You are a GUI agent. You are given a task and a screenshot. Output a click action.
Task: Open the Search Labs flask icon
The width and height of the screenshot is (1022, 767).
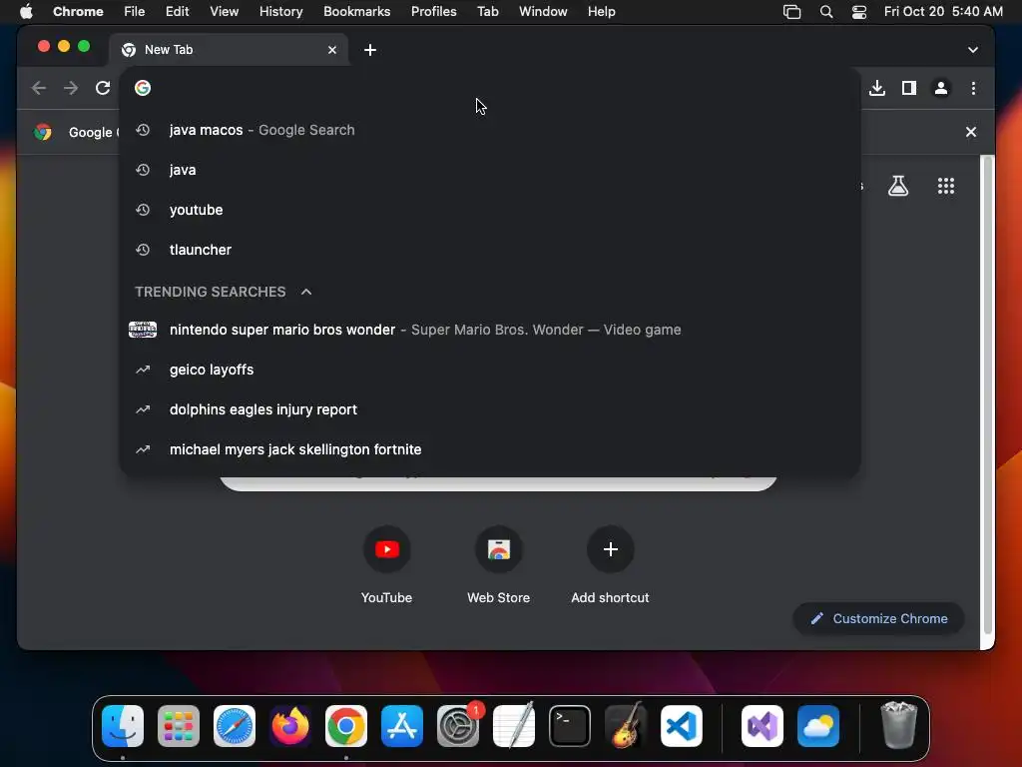(x=898, y=186)
